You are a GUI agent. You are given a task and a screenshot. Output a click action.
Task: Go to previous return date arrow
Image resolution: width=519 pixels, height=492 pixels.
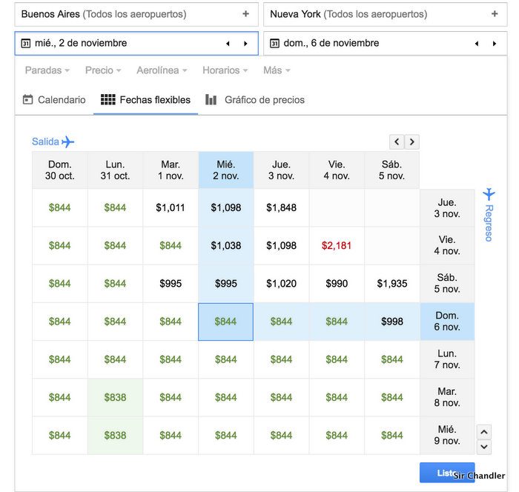[x=477, y=43]
